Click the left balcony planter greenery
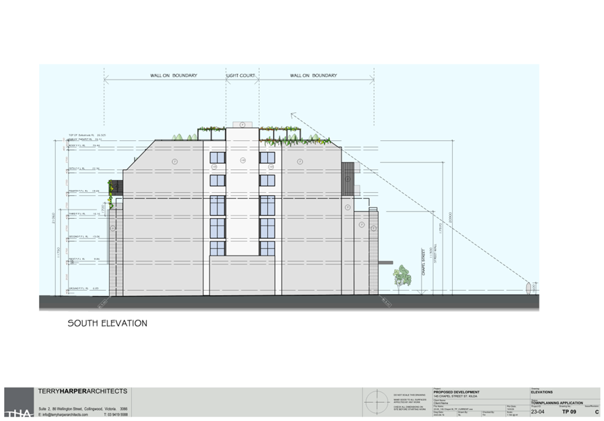 click(x=112, y=188)
